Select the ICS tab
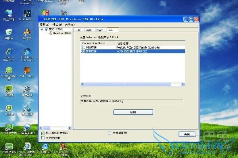This screenshot has width=238, height=158. point(113,30)
